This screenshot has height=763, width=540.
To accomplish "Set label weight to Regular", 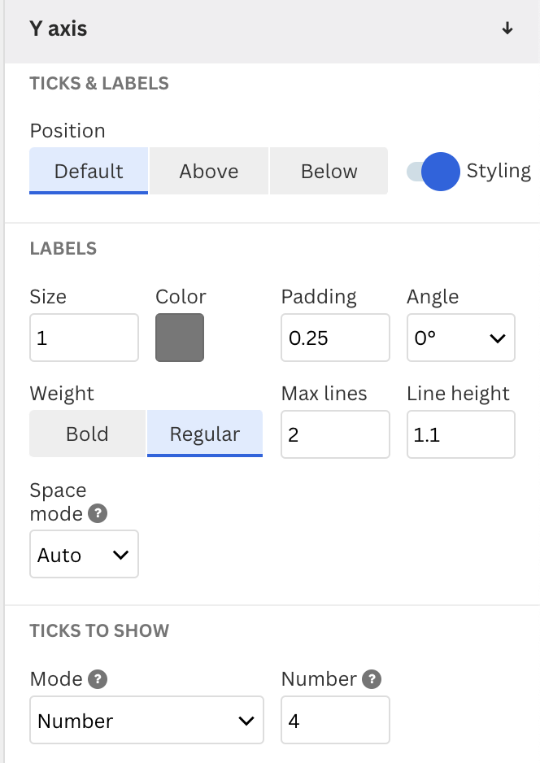I will click(x=205, y=434).
